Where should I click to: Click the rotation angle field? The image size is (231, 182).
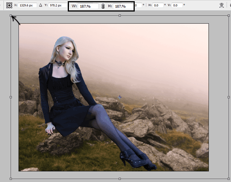138,5
